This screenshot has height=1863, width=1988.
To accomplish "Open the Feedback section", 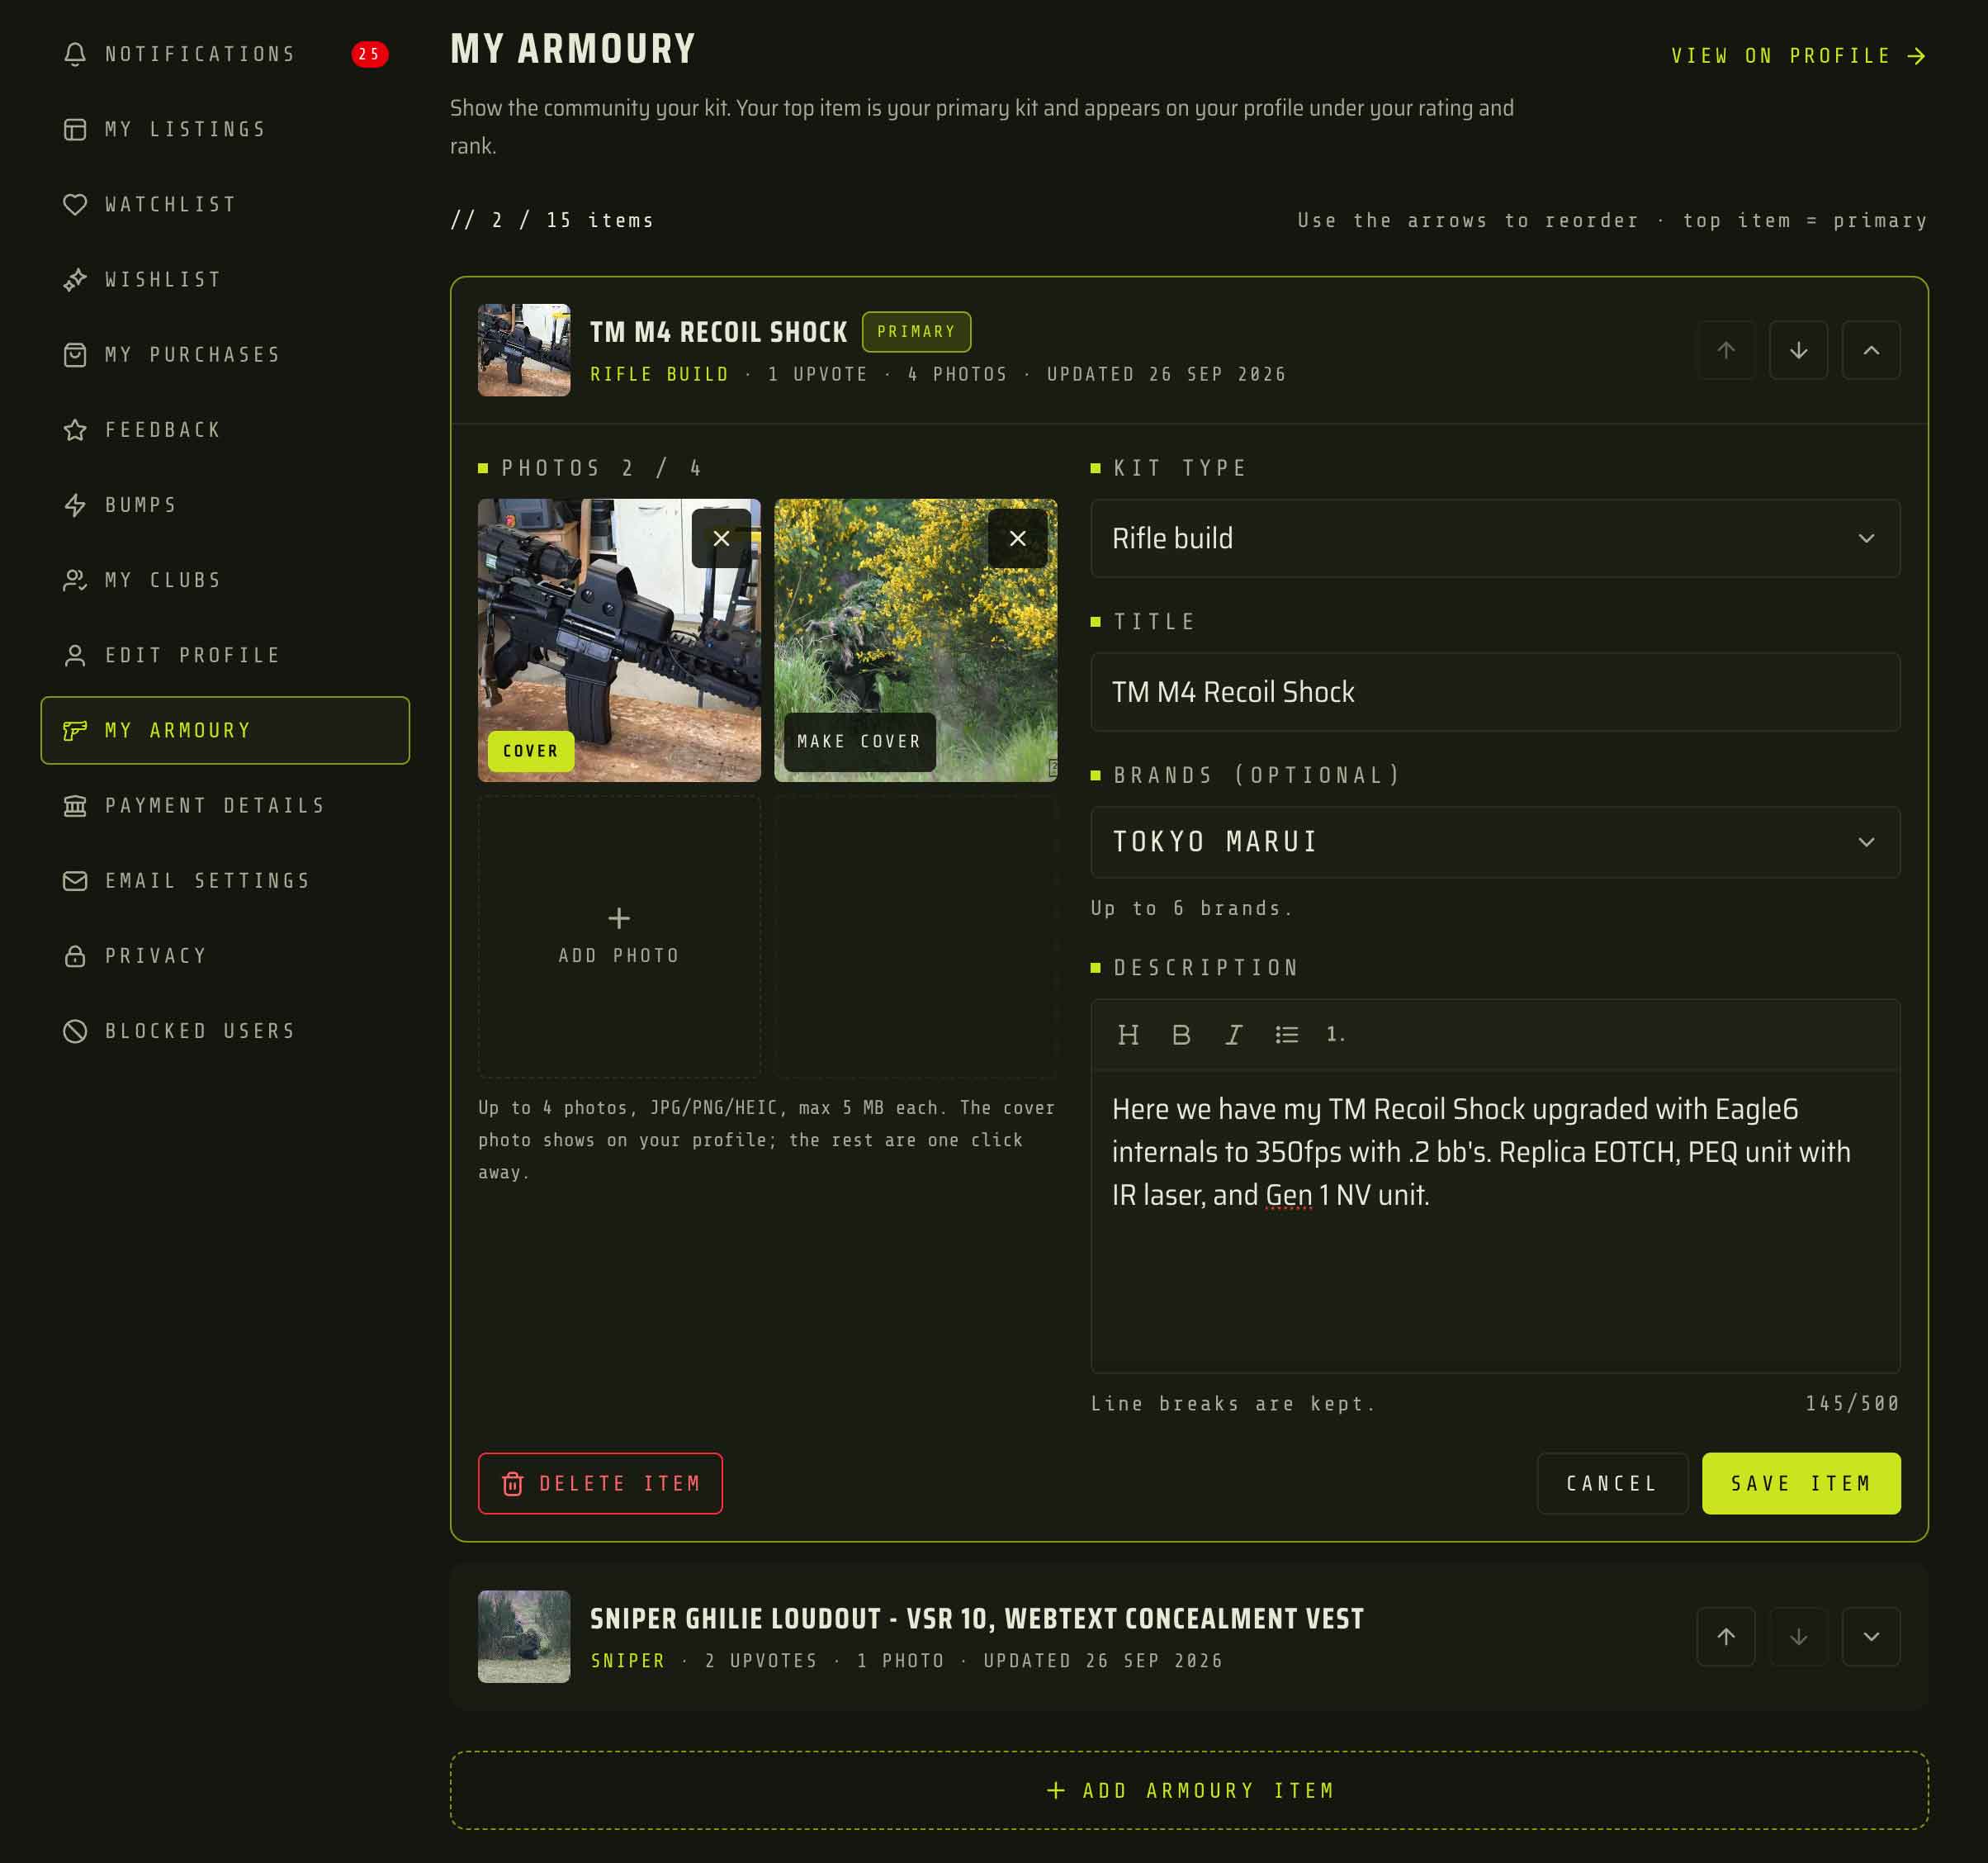I will click(224, 430).
